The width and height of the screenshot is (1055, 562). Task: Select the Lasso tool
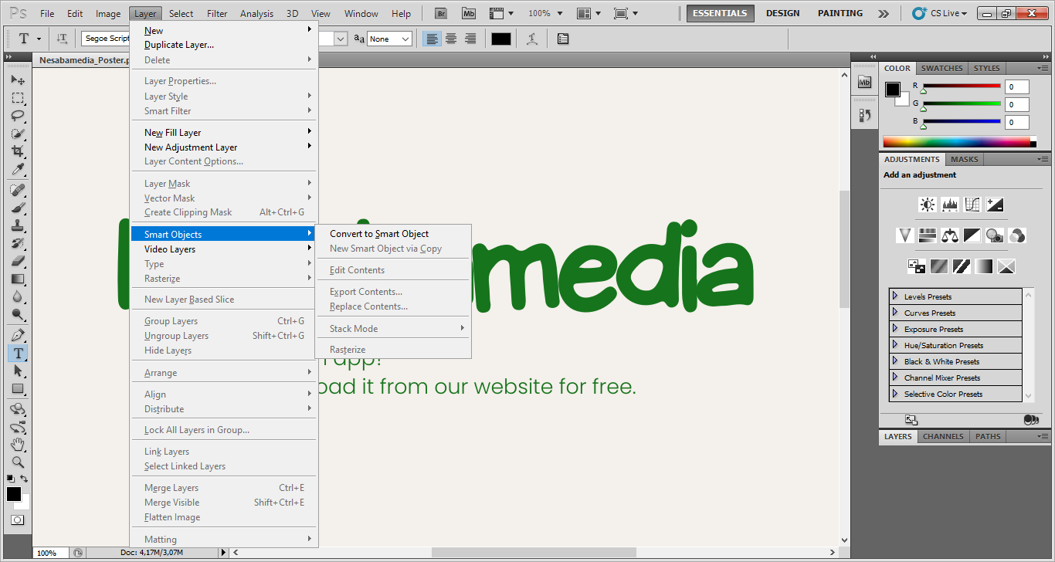click(x=17, y=116)
